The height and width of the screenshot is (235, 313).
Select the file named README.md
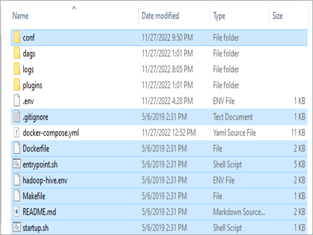coord(39,212)
